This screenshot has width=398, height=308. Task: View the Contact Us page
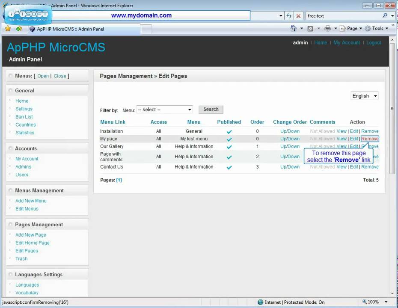point(342,167)
